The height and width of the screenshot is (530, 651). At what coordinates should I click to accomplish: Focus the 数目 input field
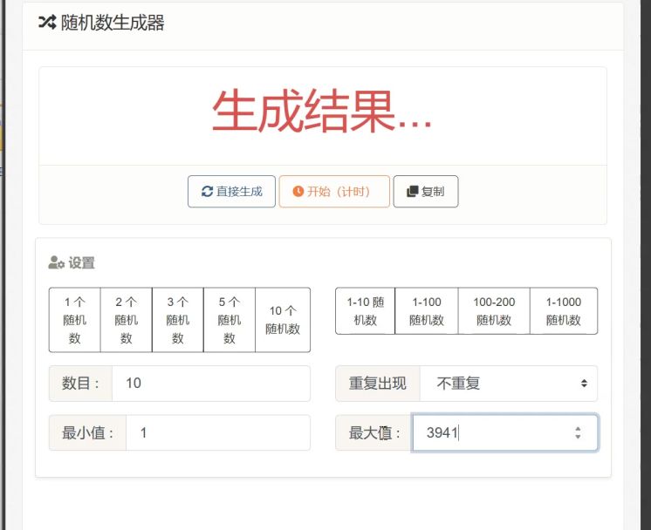(209, 384)
